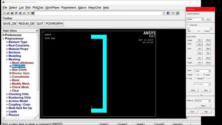Screen dimensions: 222x125
Task: Click the Contact Manager toolbar icon
Action: pos(177,13)
